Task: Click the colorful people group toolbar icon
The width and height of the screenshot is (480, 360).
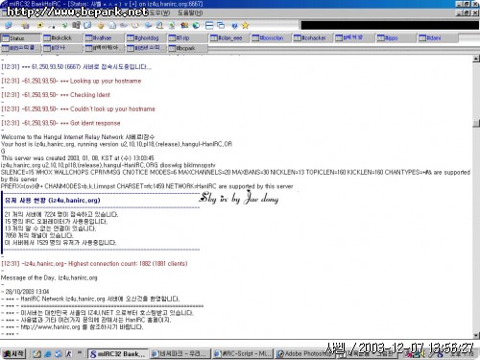Action: point(184,25)
